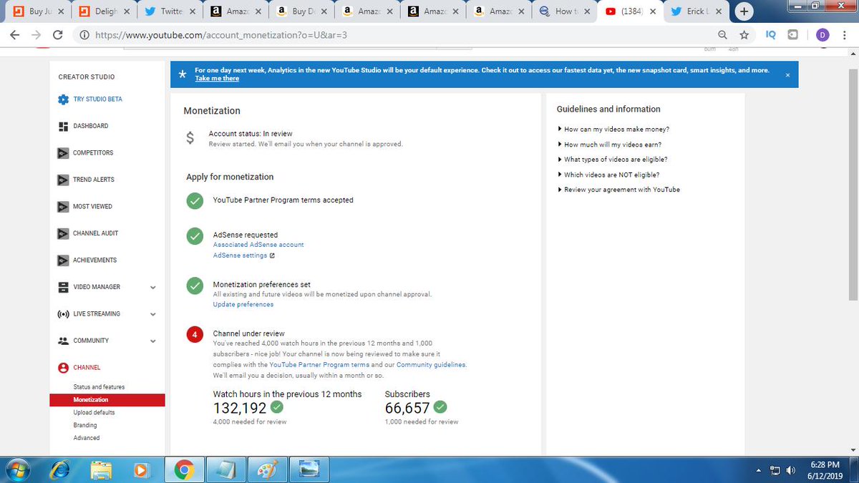Bookmark this page with the star icon

744,34
